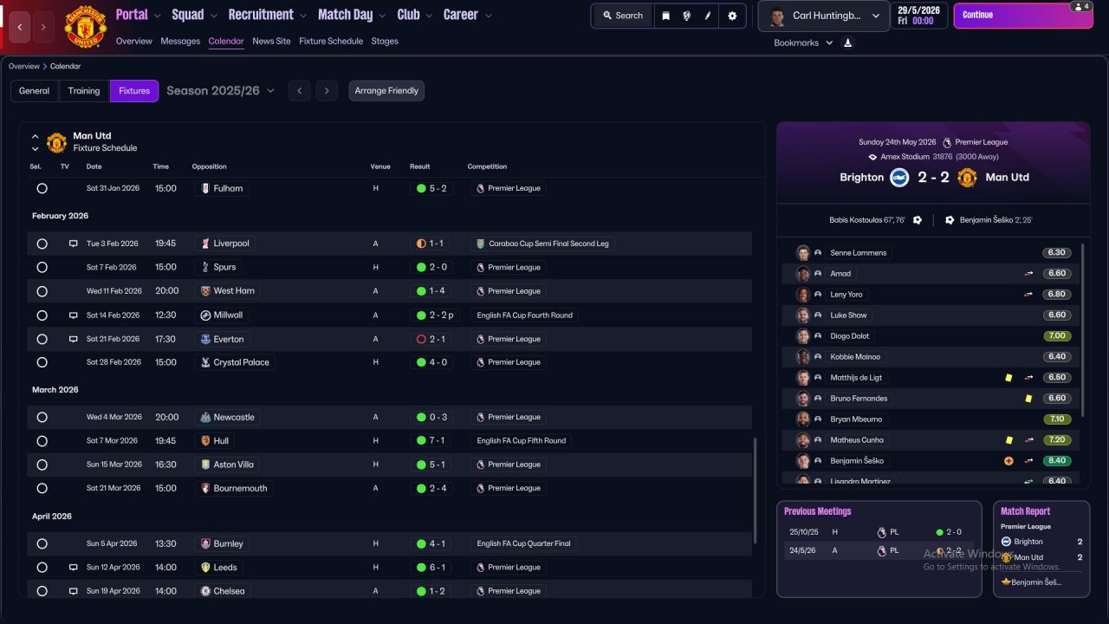This screenshot has height=624, width=1109.
Task: Click the Newcastle club badge
Action: coord(205,417)
